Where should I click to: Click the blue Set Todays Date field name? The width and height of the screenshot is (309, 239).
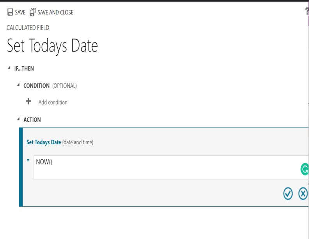coord(44,142)
